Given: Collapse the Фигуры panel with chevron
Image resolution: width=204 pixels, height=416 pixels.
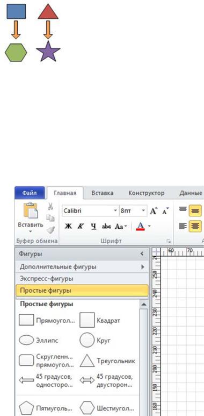Looking at the screenshot, I should [142, 254].
